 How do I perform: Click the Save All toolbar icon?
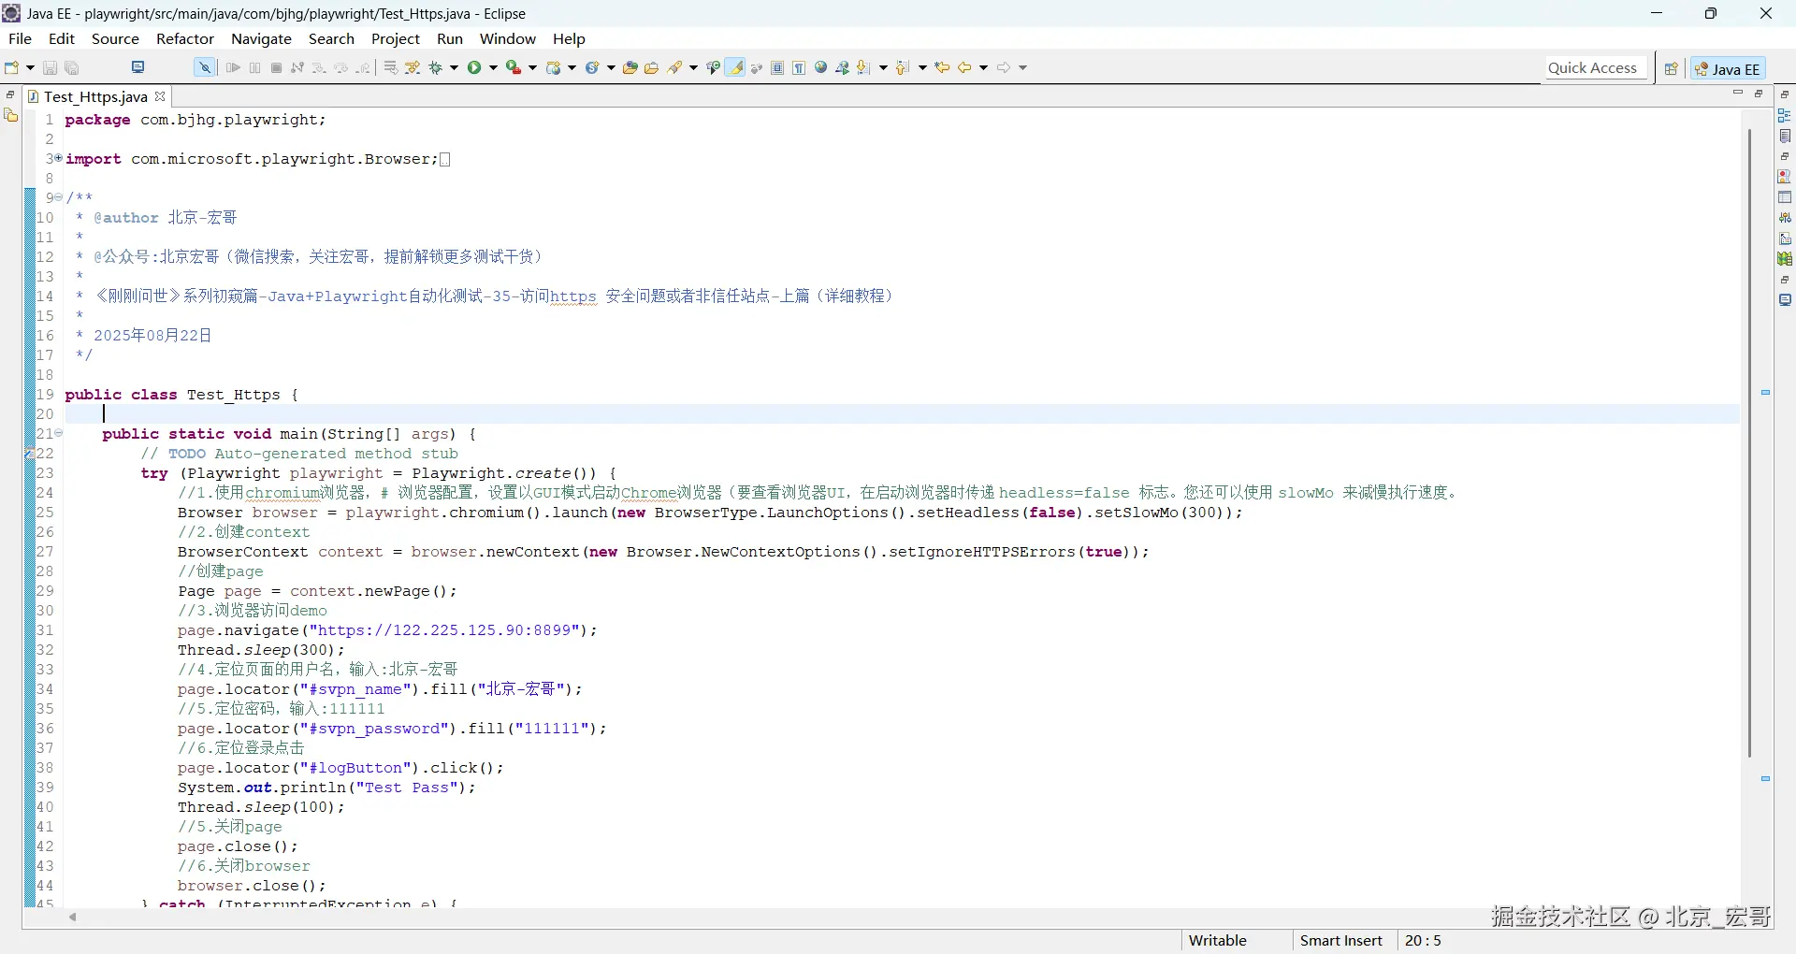click(72, 67)
